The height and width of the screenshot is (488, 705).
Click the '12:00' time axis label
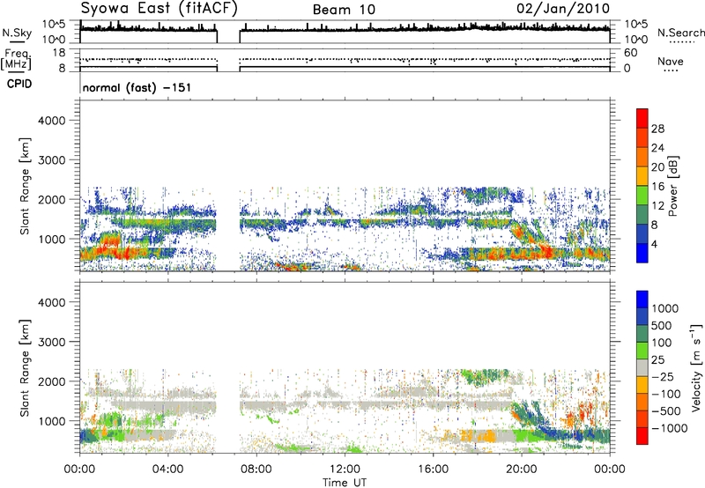pyautogui.click(x=345, y=470)
